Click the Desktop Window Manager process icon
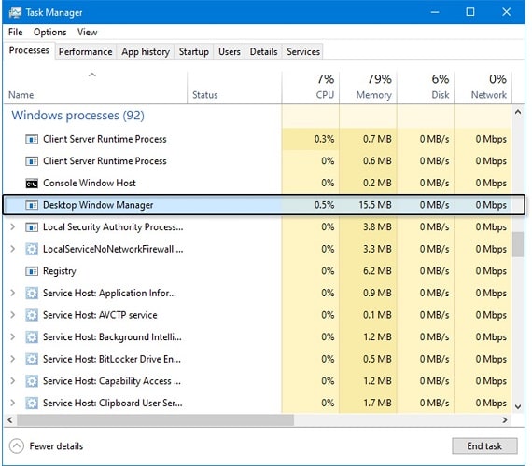This screenshot has width=532, height=466. pos(32,205)
